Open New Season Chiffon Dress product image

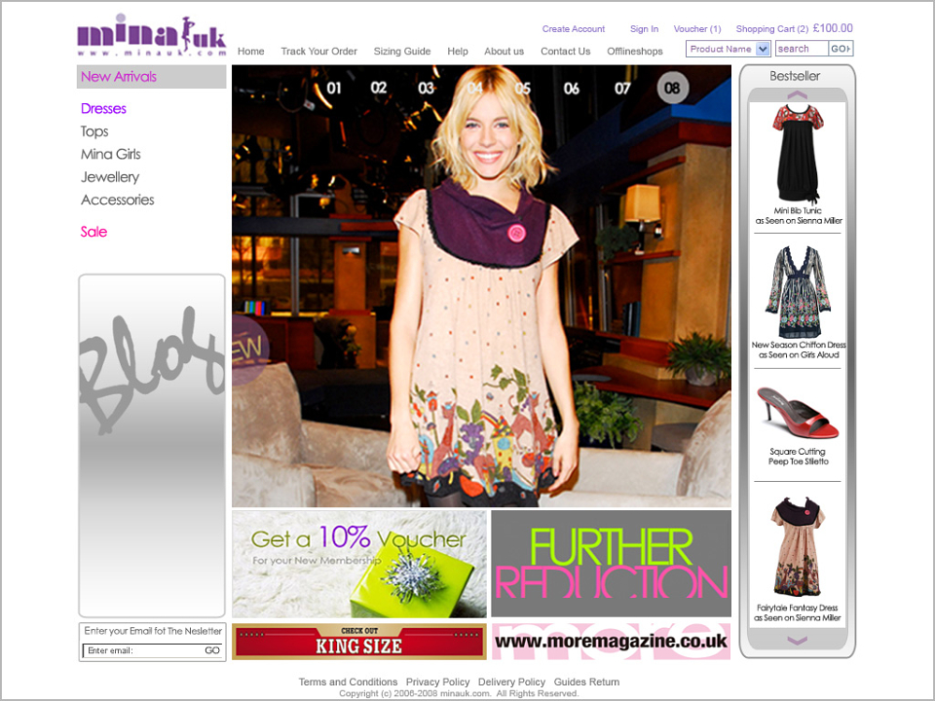(798, 291)
